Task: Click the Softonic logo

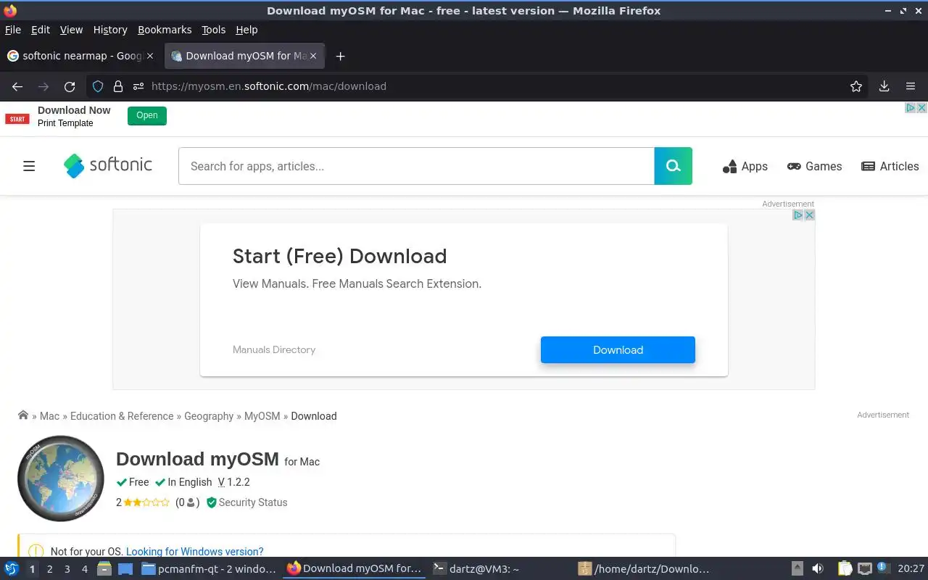Action: (x=108, y=165)
